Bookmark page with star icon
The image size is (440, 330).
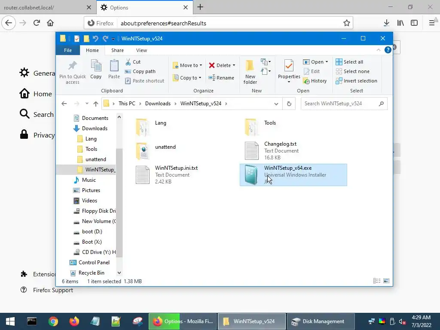347,23
